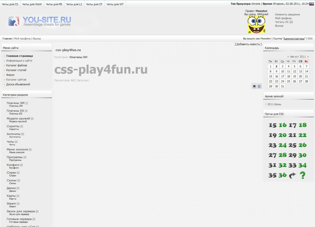Open the SpongeBob avatar picture

[x=256, y=24]
